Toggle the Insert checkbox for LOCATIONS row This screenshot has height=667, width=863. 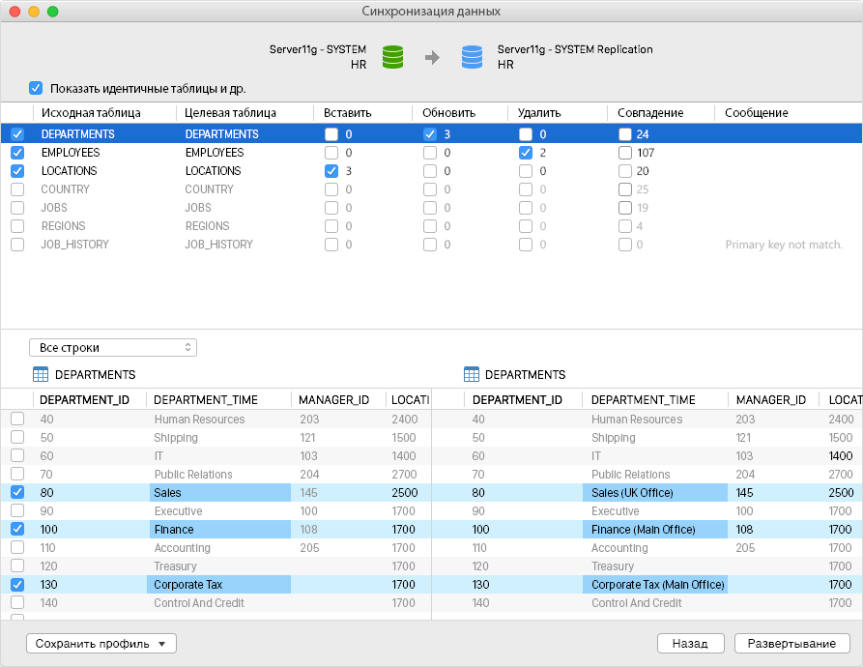[331, 171]
